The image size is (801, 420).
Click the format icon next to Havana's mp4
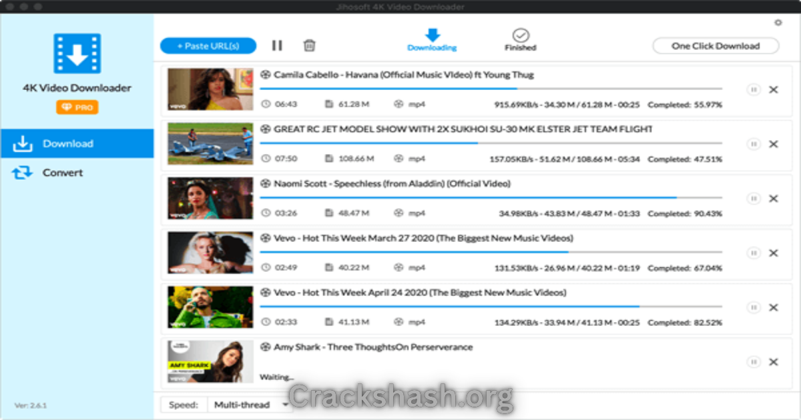pyautogui.click(x=399, y=105)
